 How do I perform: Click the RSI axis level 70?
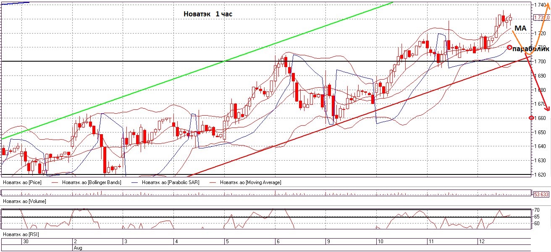point(537,210)
